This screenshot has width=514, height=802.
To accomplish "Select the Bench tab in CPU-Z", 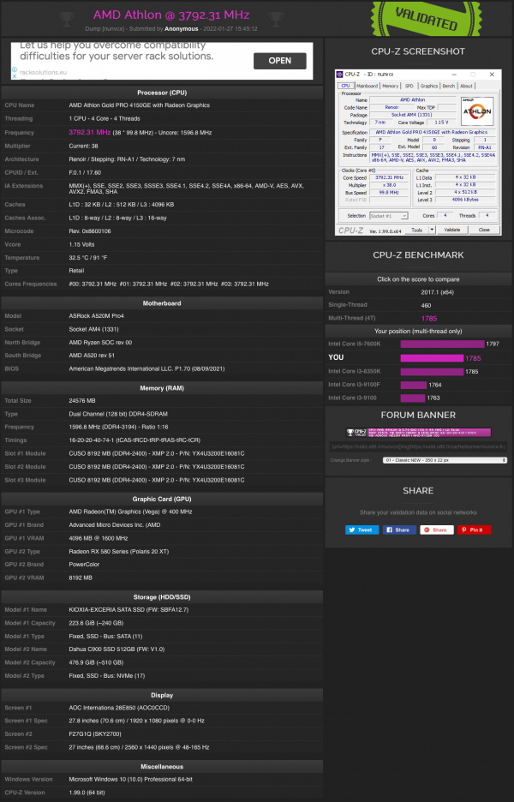I will [x=448, y=86].
